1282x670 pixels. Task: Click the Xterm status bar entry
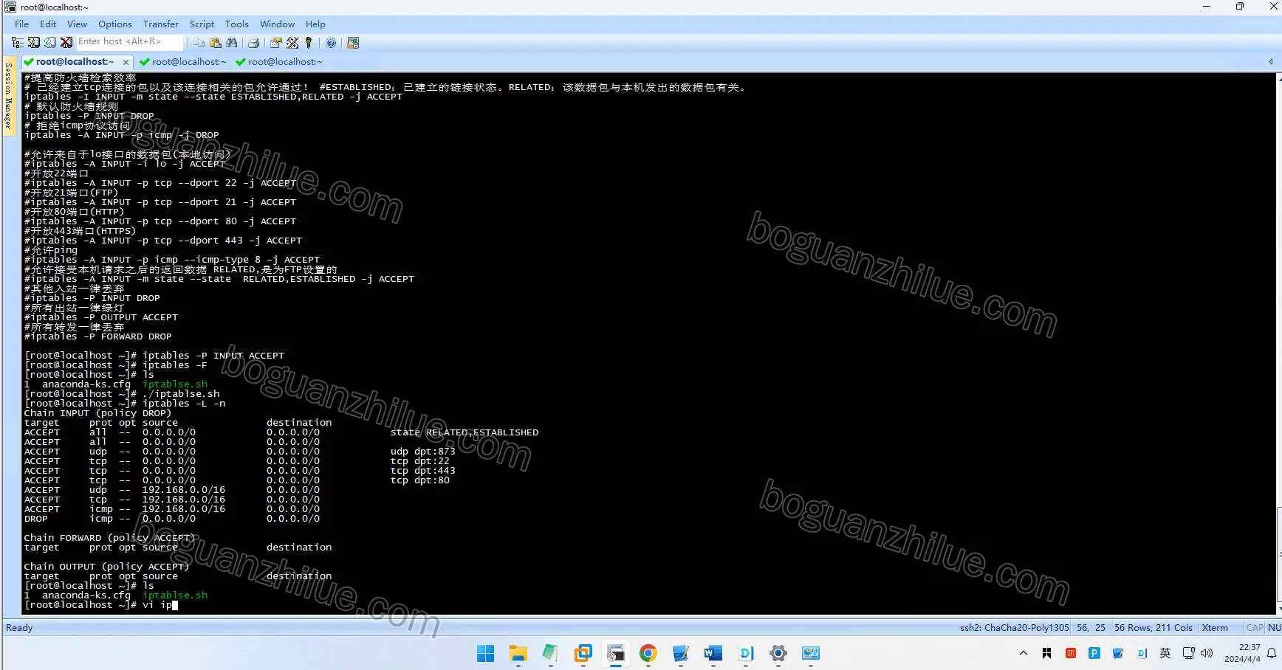coord(1215,628)
